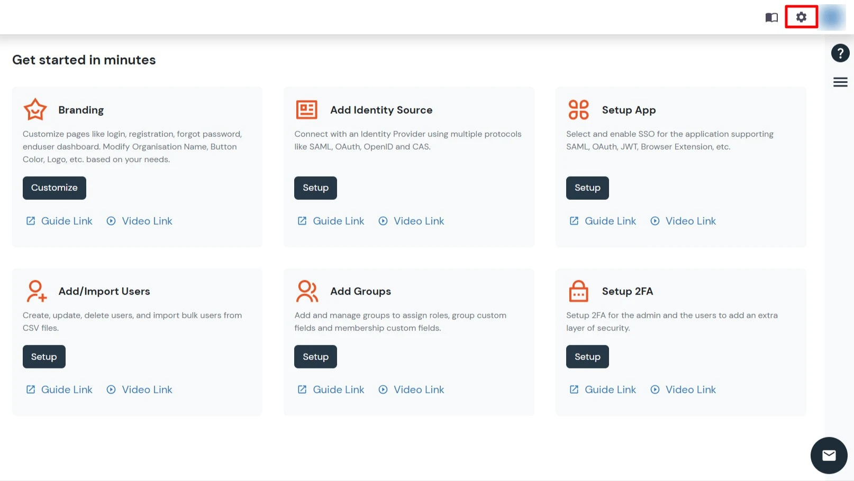This screenshot has width=854, height=481.
Task: Open the Guide Link for Branding
Action: click(59, 221)
